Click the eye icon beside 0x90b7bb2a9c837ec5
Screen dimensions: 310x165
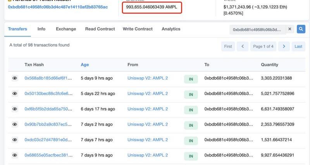[x=15, y=124]
